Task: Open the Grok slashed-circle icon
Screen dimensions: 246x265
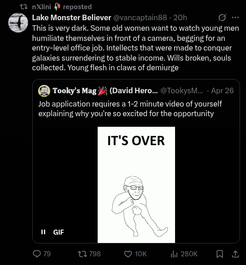Action: (x=222, y=17)
